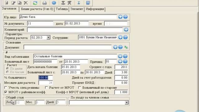Click the Дней button in Общий стаж

click(x=51, y=102)
